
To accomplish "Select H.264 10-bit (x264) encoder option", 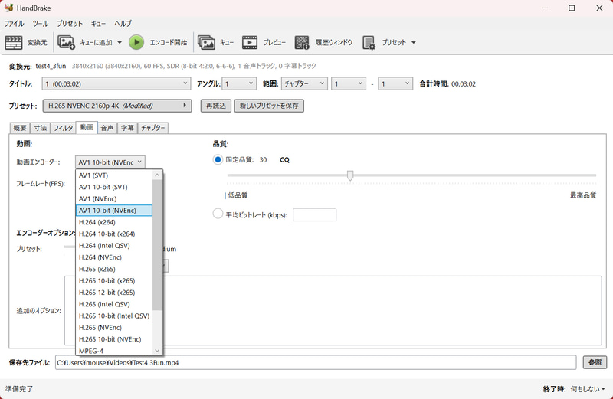I will pos(113,234).
